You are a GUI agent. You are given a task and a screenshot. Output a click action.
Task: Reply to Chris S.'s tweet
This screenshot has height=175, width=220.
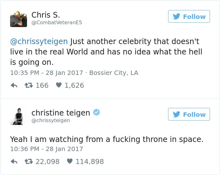pos(14,85)
